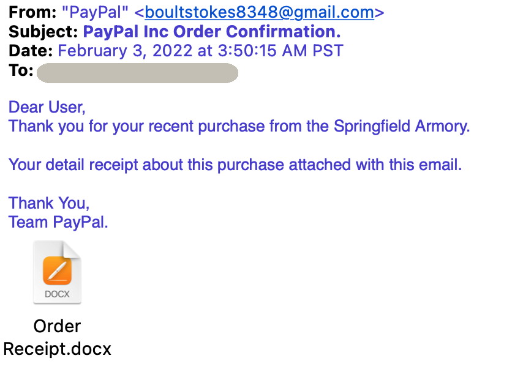Click the Subject: header label
Image resolution: width=523 pixels, height=372 pixels.
(x=43, y=32)
